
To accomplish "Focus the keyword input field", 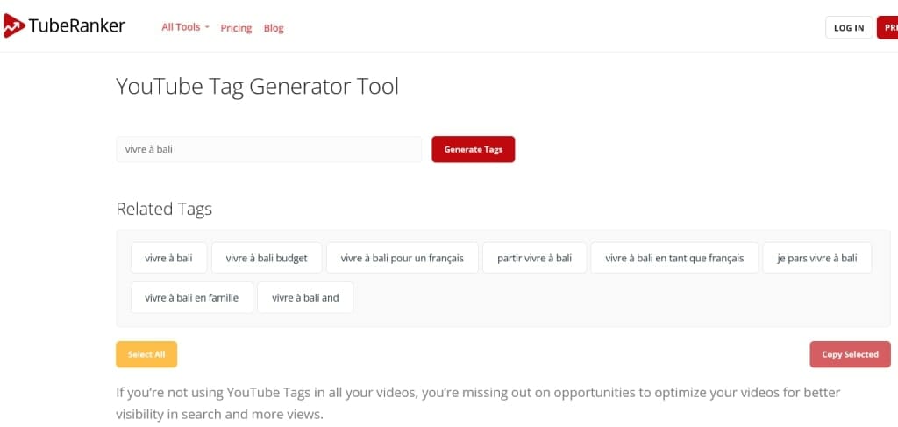I will (268, 149).
